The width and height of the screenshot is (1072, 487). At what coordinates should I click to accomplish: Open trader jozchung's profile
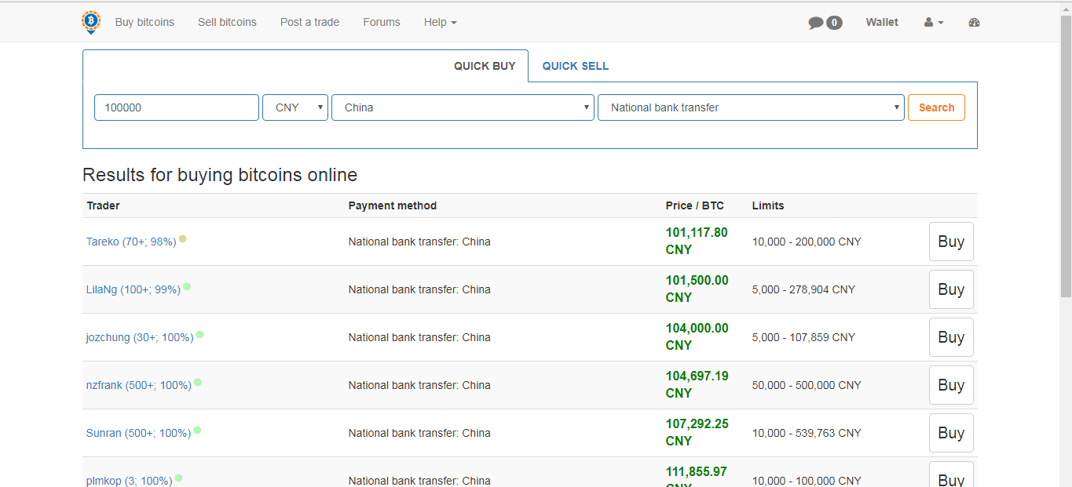(140, 337)
